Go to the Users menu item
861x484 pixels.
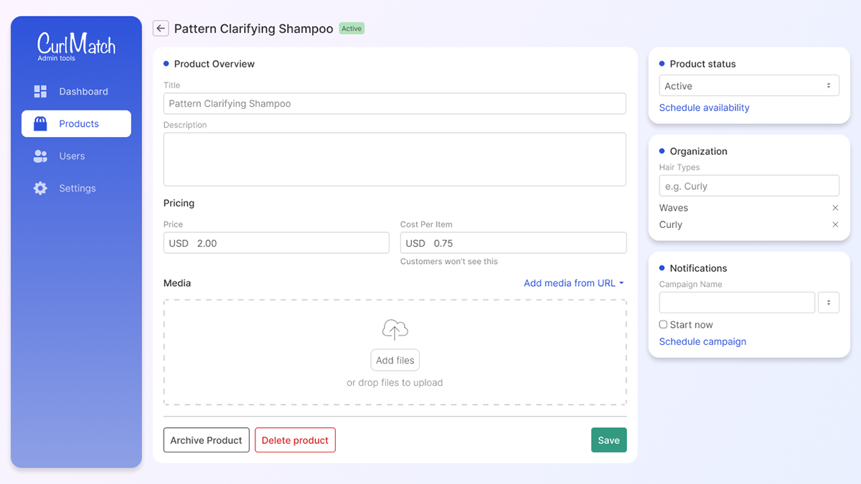point(76,156)
